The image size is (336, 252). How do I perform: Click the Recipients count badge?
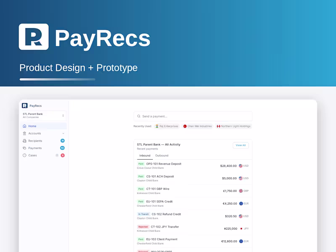63,141
